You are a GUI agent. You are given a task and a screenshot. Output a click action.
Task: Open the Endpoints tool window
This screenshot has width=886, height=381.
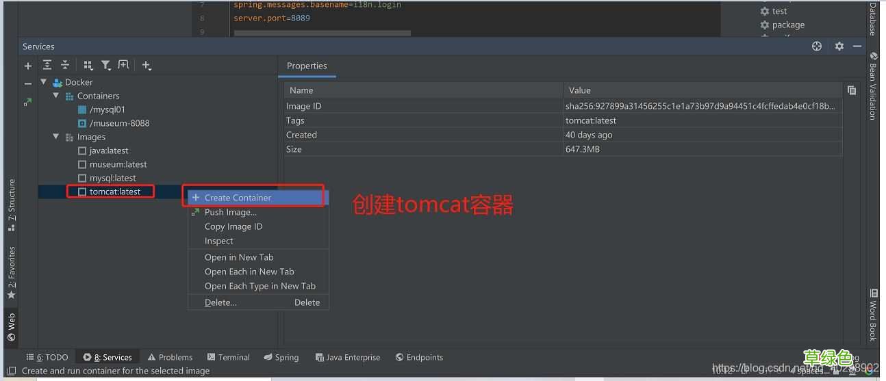point(419,357)
